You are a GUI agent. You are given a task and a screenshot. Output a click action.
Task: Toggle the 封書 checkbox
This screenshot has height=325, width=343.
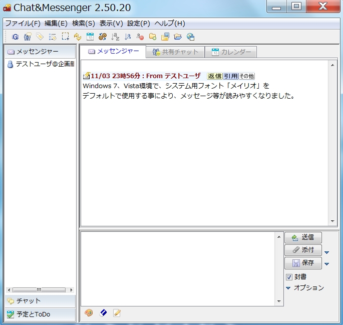point(289,277)
